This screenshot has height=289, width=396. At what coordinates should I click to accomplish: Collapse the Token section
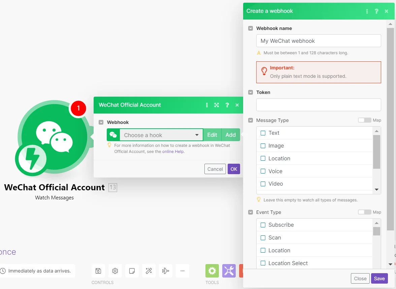251,92
